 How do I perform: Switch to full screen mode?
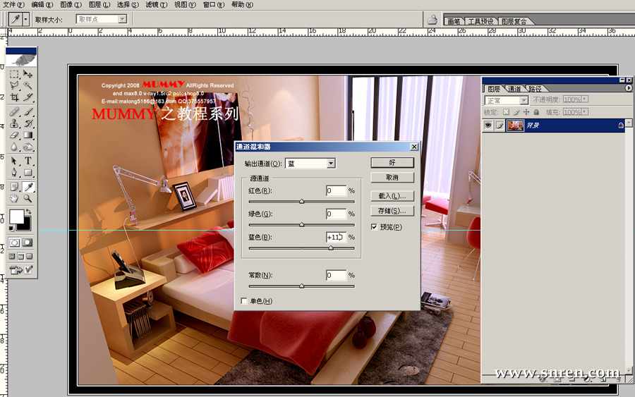pyautogui.click(x=29, y=256)
